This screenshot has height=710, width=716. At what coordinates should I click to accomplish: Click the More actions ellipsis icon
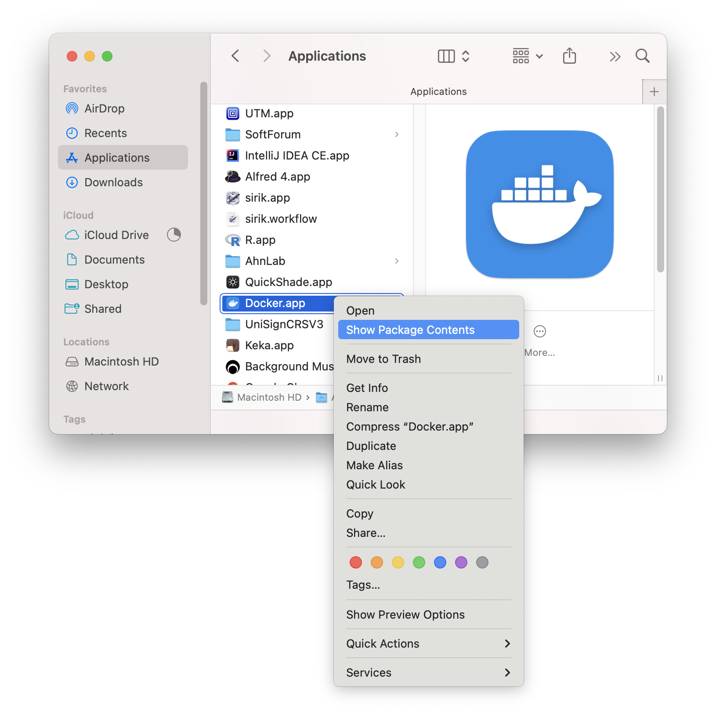(x=539, y=331)
